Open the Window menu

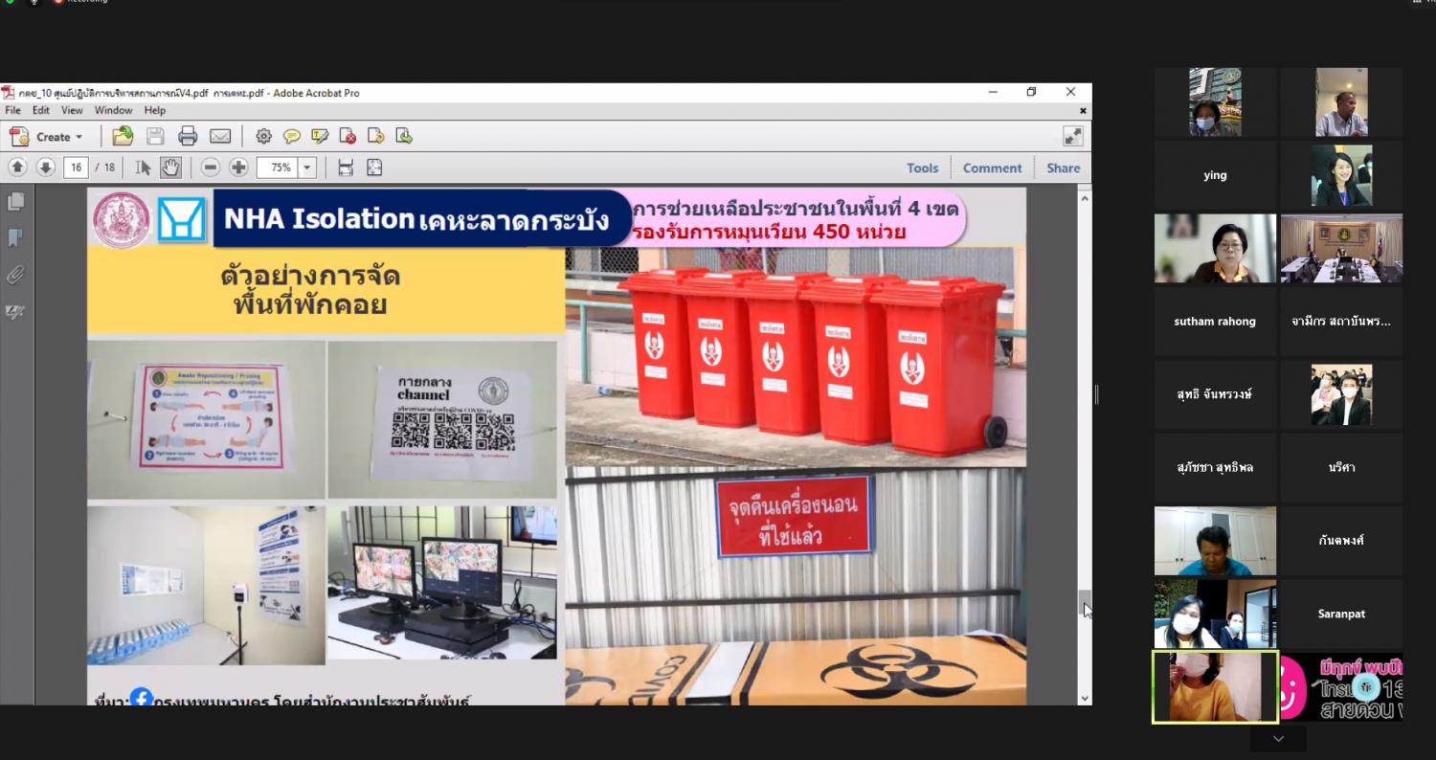point(114,110)
